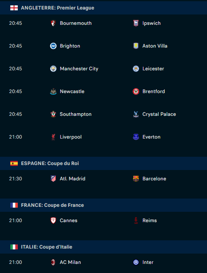Click the Crystal Palace eagle crest
207x273 pixels.
point(136,114)
